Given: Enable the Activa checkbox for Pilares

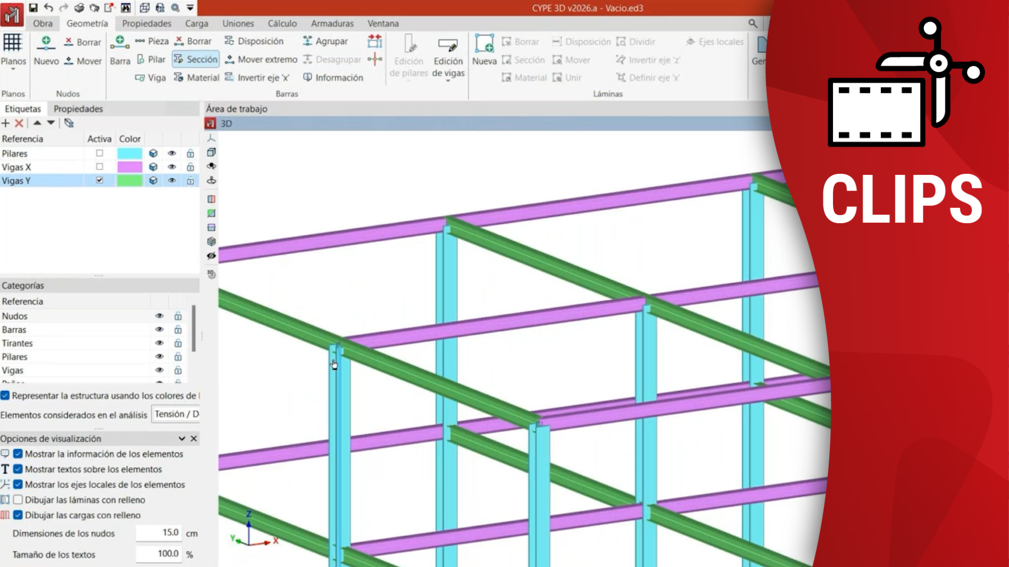Looking at the screenshot, I should [x=99, y=153].
